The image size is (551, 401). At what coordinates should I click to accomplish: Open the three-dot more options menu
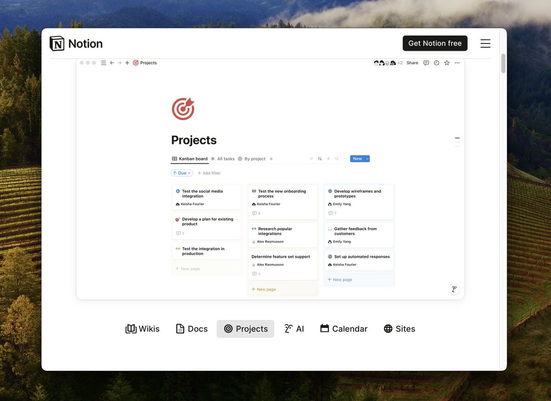[x=457, y=63]
